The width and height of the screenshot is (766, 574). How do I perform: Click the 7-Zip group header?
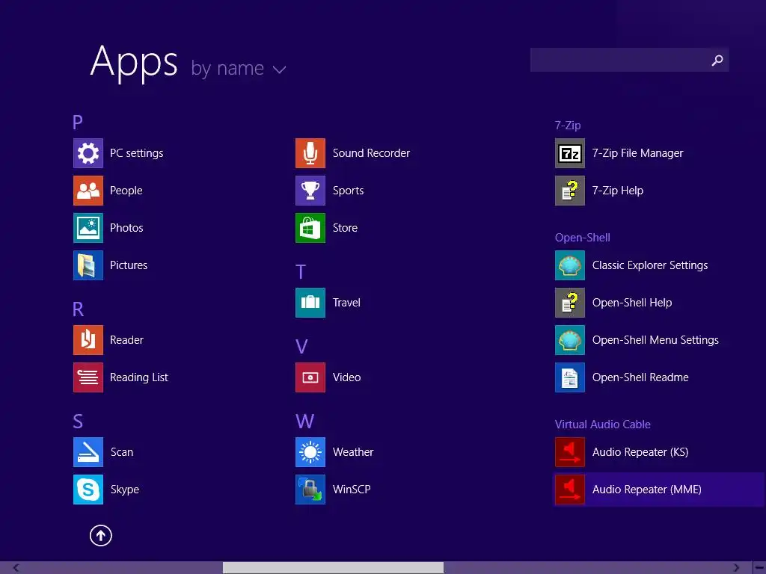point(568,126)
